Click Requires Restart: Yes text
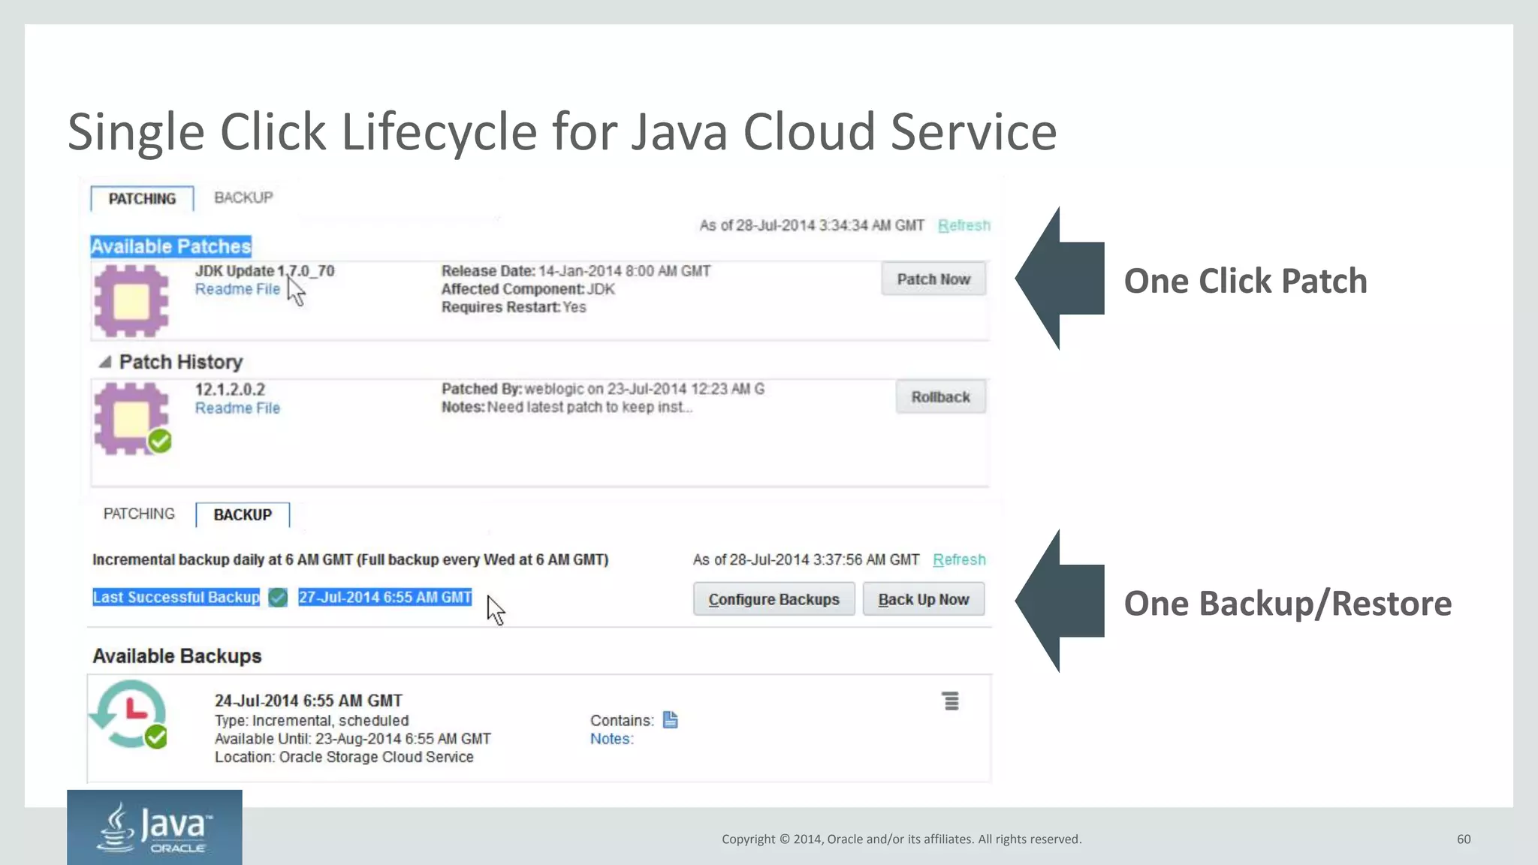Screen dimensions: 1538x865 point(514,307)
